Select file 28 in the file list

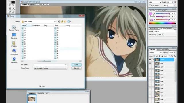[x=24, y=58]
